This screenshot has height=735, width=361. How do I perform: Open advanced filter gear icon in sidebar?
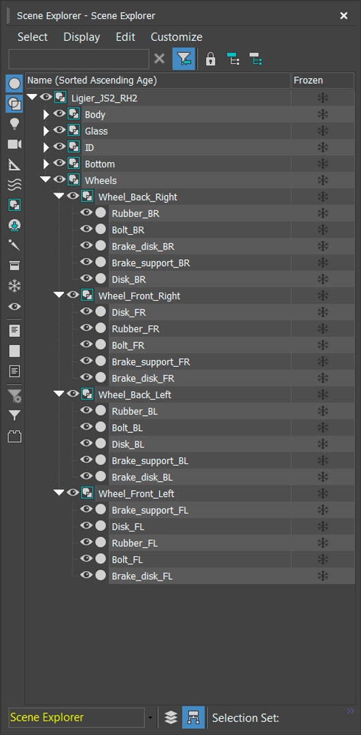pos(14,395)
